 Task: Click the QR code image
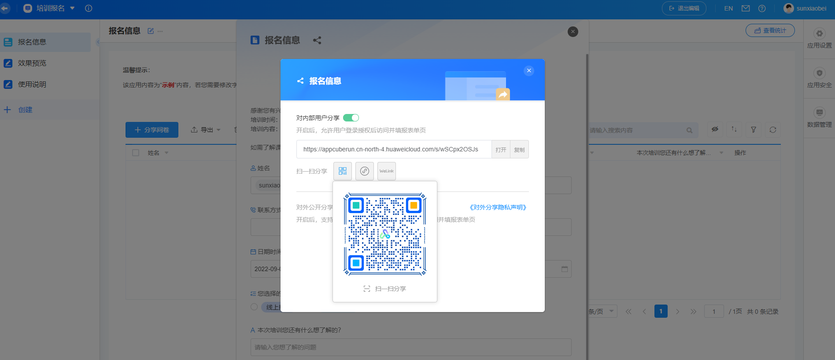point(385,234)
